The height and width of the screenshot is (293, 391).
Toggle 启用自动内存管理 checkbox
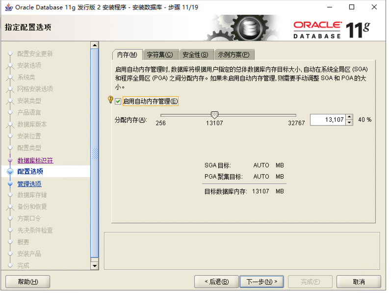coord(118,102)
